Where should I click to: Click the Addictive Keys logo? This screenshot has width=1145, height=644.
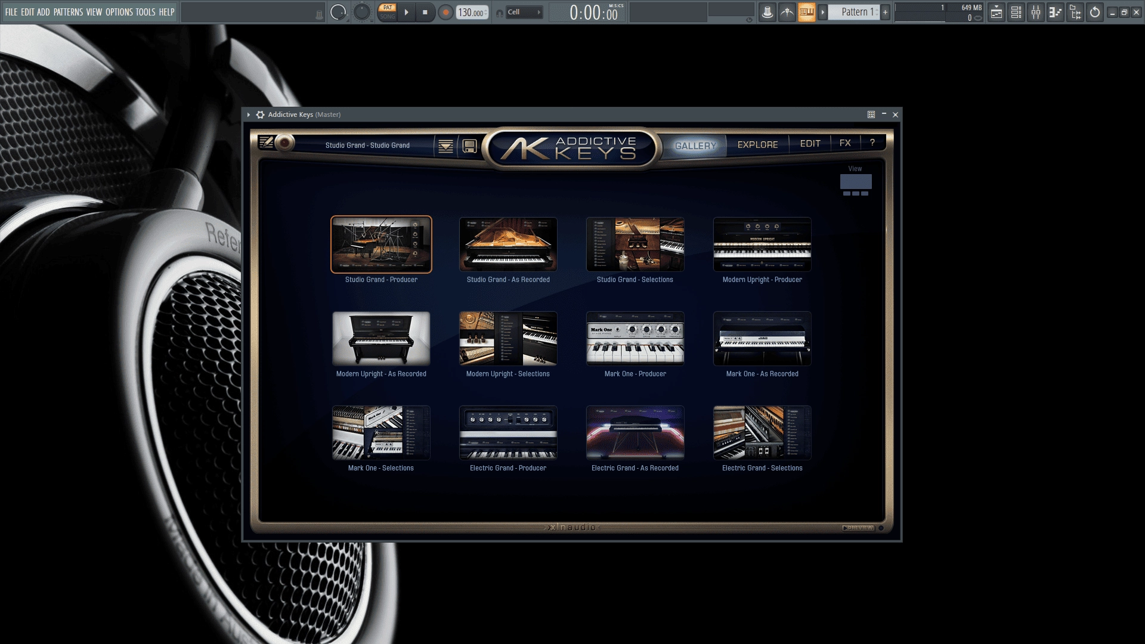pyautogui.click(x=571, y=148)
